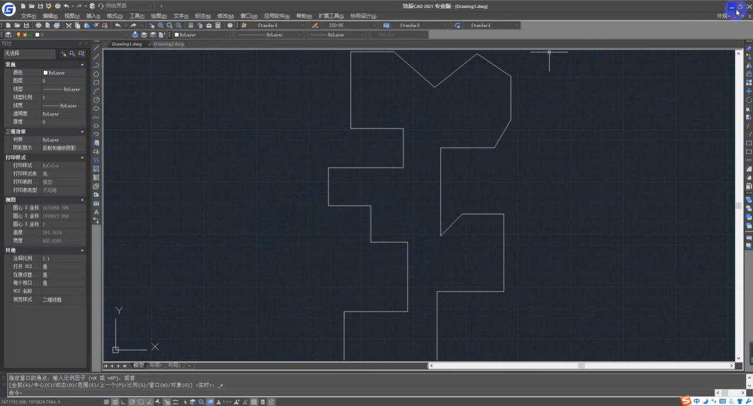Screen dimensions: 753x406
Task: Select the Polygon drawing tool
Action: pos(96,75)
